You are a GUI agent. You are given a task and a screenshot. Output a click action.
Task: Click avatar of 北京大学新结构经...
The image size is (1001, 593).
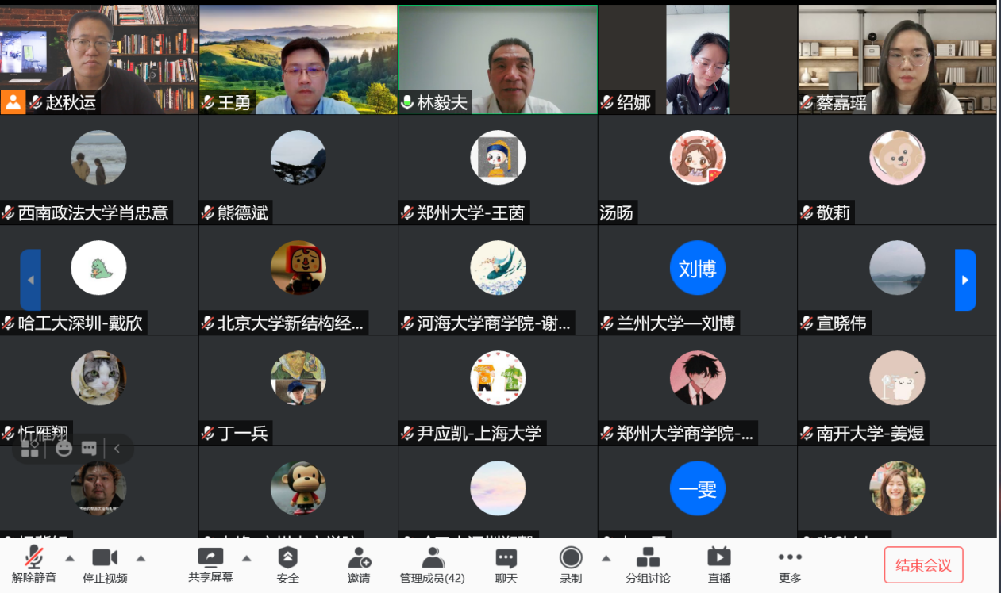coord(298,268)
